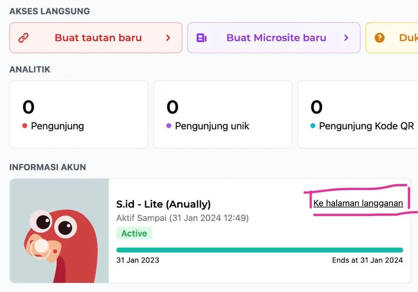The height and width of the screenshot is (292, 418).
Task: Open the Pengunjung analytics card
Action: [x=79, y=114]
